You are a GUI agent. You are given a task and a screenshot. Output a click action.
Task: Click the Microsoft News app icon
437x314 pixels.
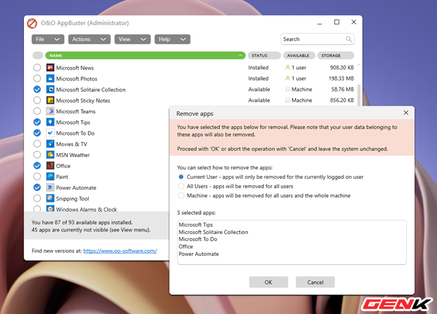50,68
